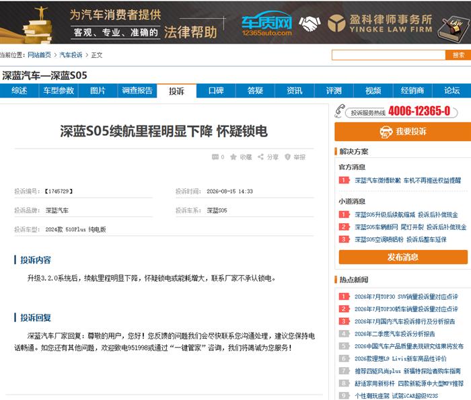Click the 网站首页 breadcrumb link
The height and width of the screenshot is (400, 471).
(39, 55)
